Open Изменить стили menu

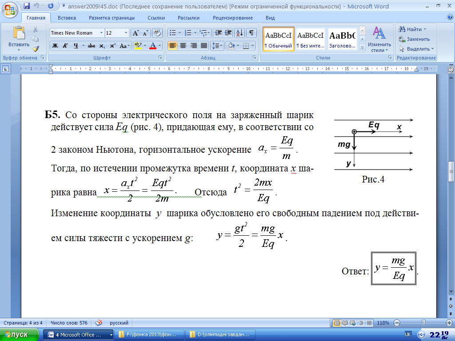click(379, 39)
